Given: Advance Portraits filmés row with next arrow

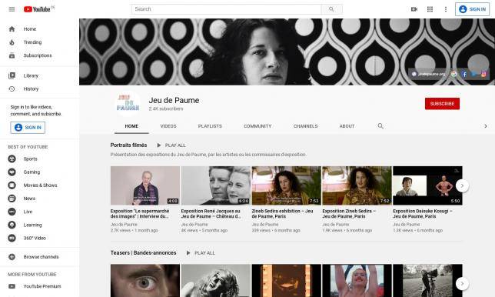Looking at the screenshot, I should (462, 185).
